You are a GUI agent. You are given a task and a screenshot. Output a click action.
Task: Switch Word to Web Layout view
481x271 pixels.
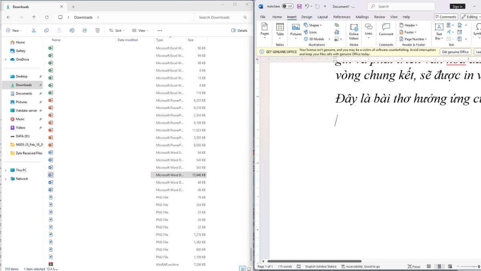pyautogui.click(x=450, y=267)
